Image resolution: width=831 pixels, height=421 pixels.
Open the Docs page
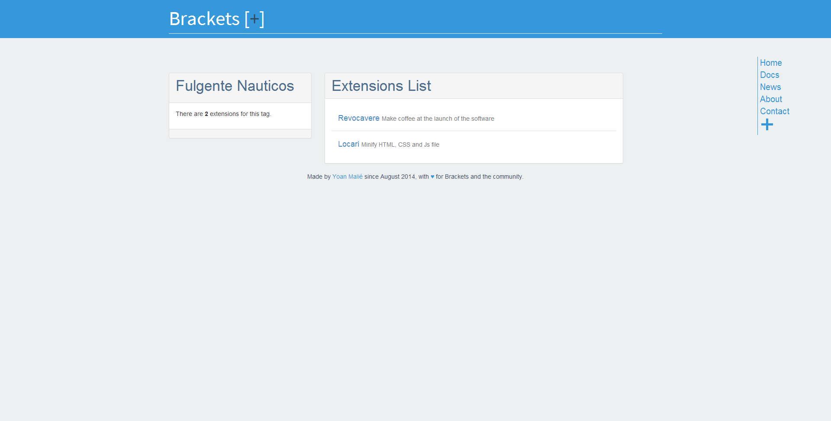(x=770, y=75)
